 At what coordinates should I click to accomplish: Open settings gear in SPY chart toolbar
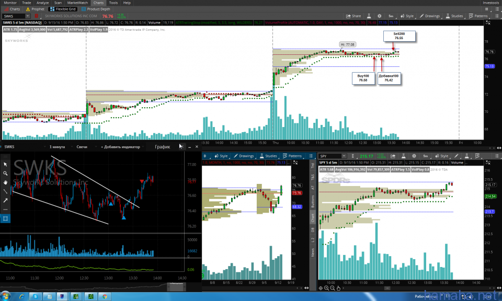pyautogui.click(x=414, y=156)
